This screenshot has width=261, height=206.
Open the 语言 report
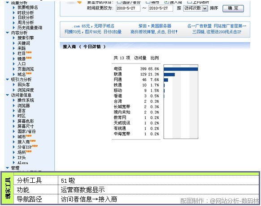(22, 111)
